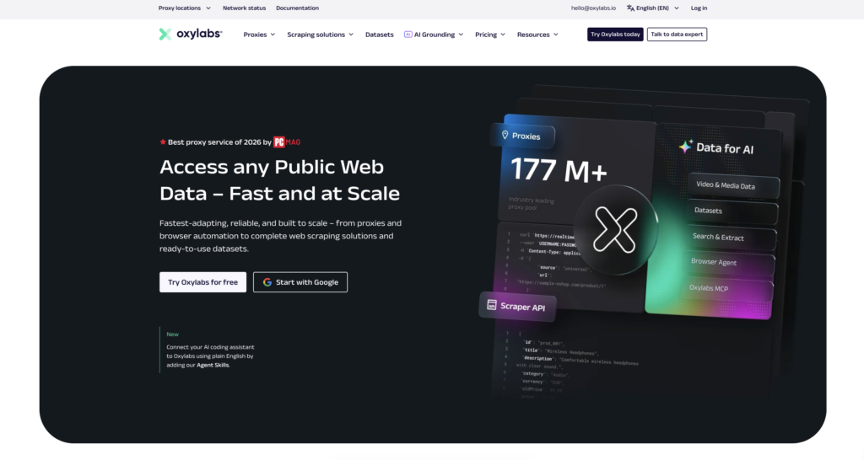The width and height of the screenshot is (864, 460).
Task: Click the PCMag logo badge
Action: (x=287, y=142)
